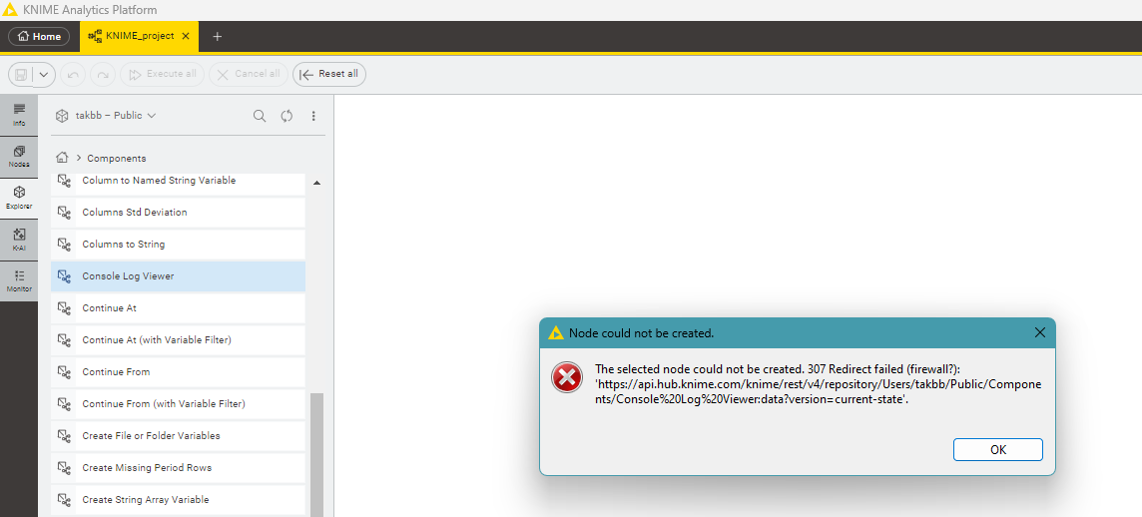1142x517 pixels.
Task: Select Create File or Folder Variables component
Action: tap(179, 436)
